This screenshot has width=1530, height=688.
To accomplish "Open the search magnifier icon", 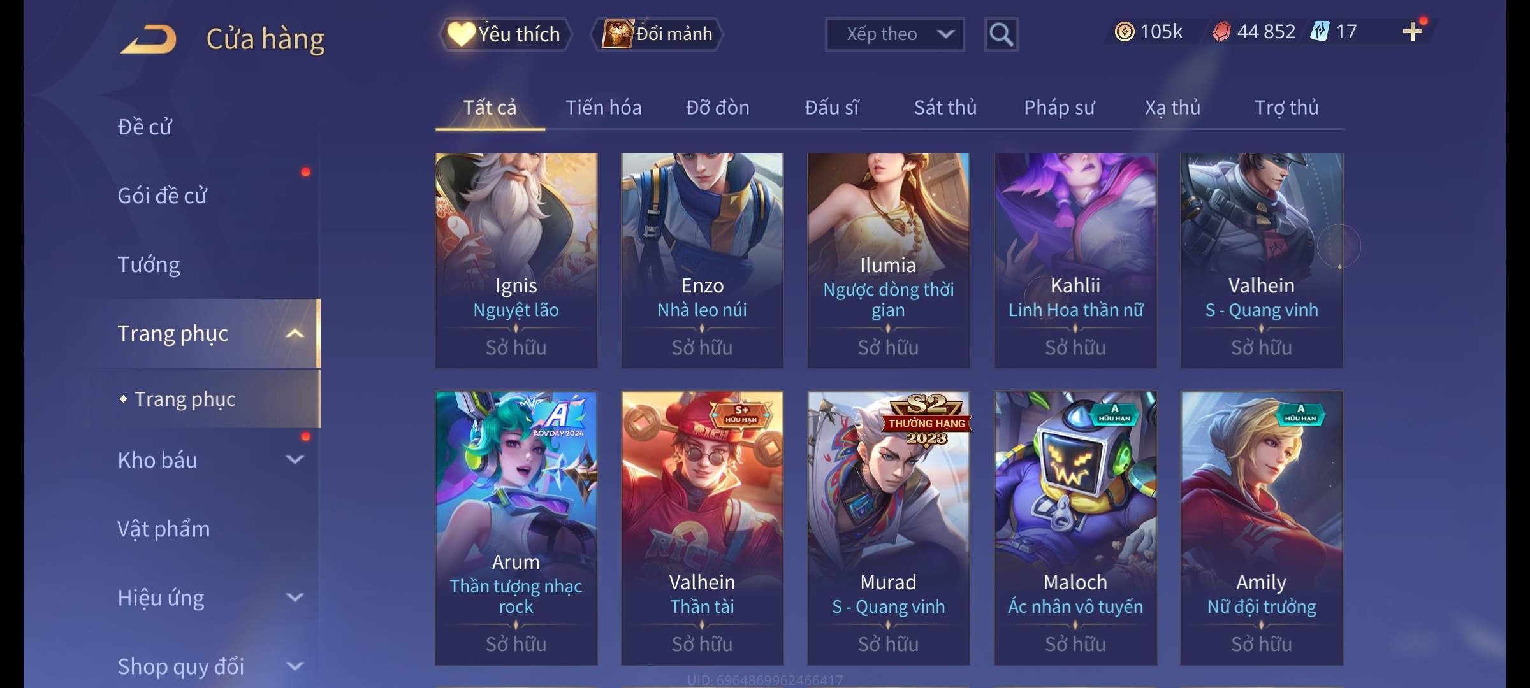I will pos(1001,34).
